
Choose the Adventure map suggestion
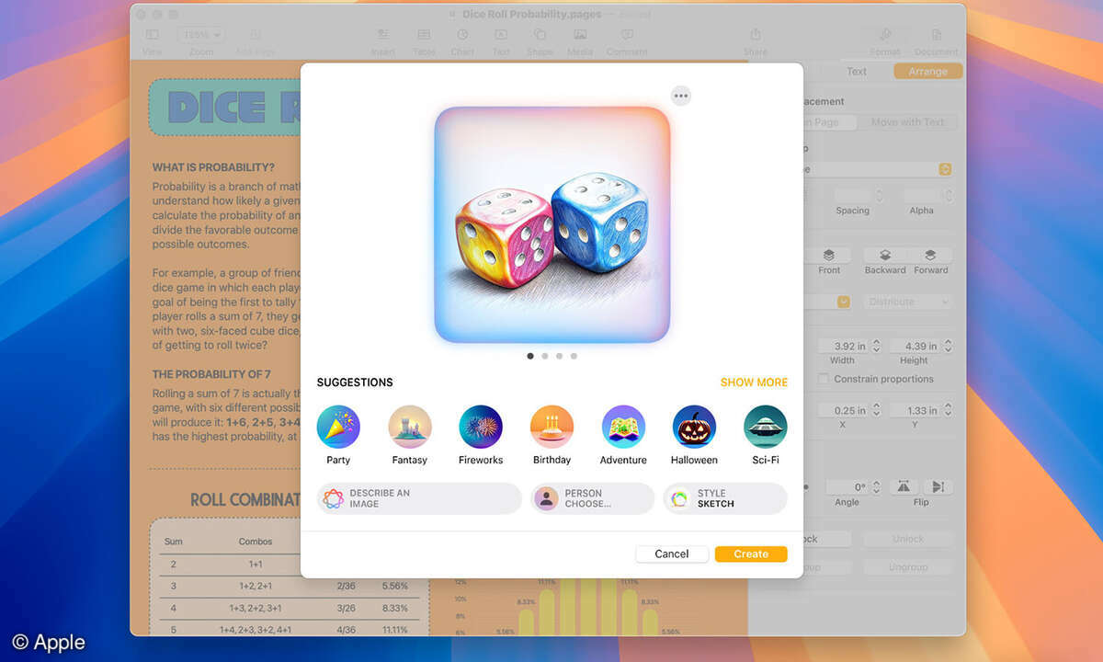tap(623, 427)
